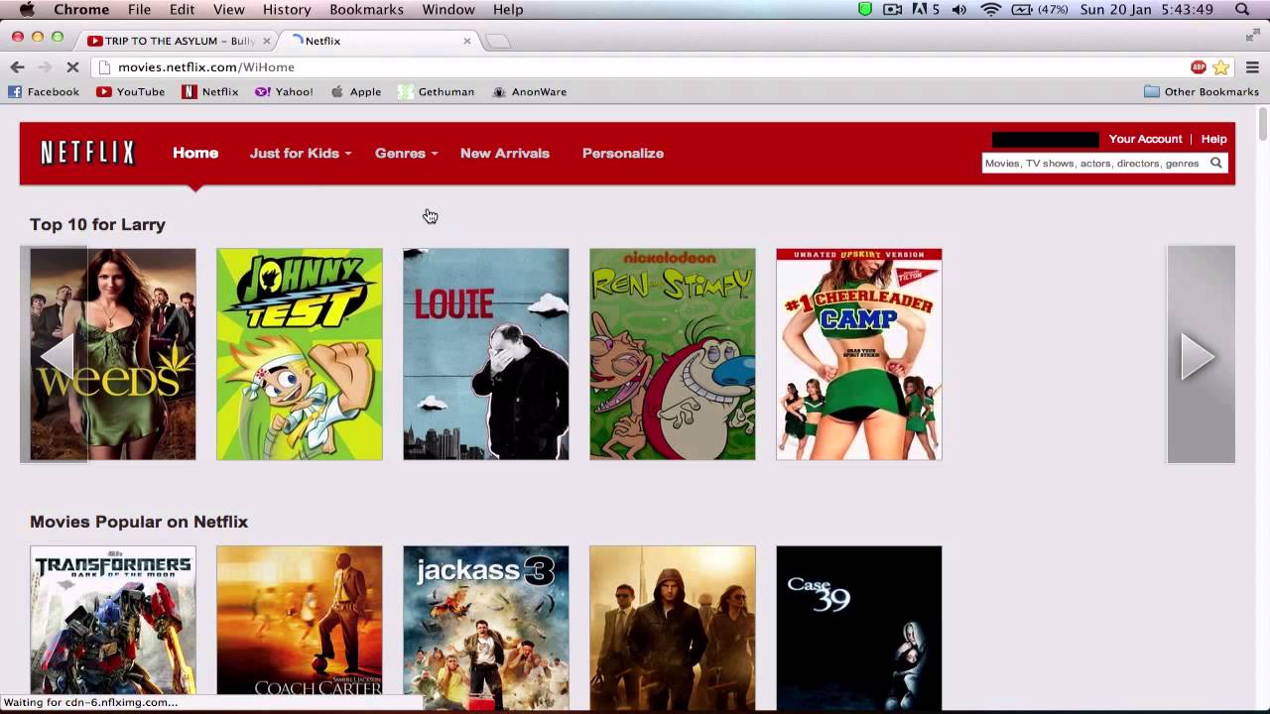Open Apple bookmark
The width and height of the screenshot is (1270, 714).
click(355, 91)
